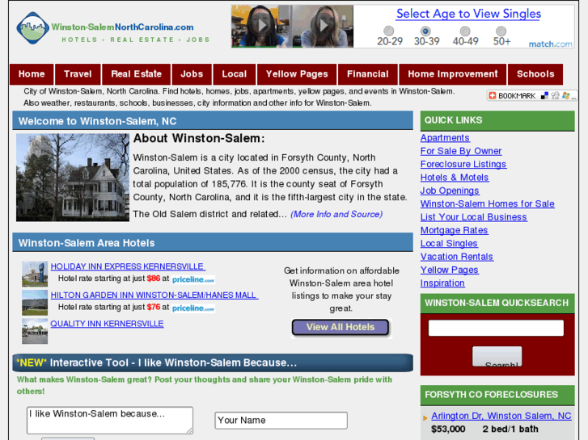The height and width of the screenshot is (440, 588).
Task: Open the Home Improvement menu item
Action: click(453, 74)
